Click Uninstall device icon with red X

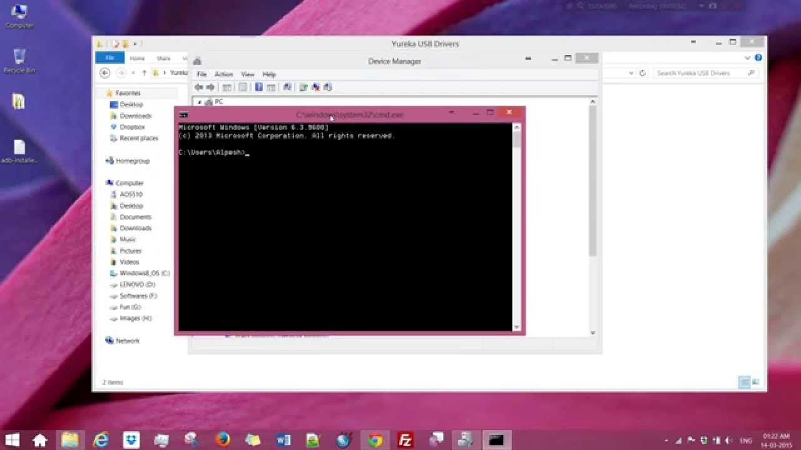(x=315, y=87)
